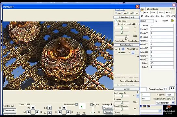The height and width of the screenshot is (117, 177).
Task: Click the formula swap icon next to Repeat from here
Action: click(172, 88)
